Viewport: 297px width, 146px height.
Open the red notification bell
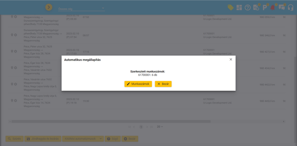[273, 7]
